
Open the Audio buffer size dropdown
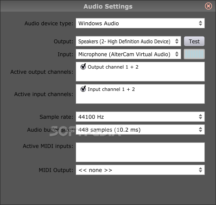(140, 130)
